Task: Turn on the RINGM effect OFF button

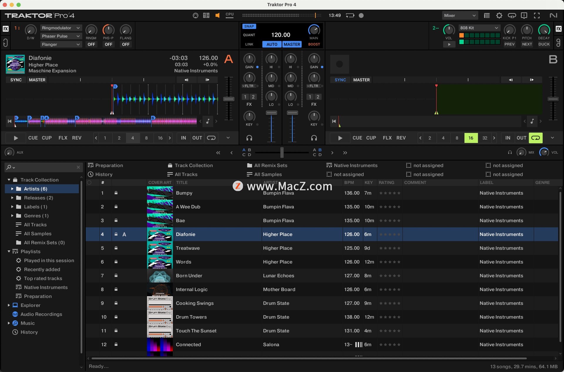Action: [x=91, y=44]
